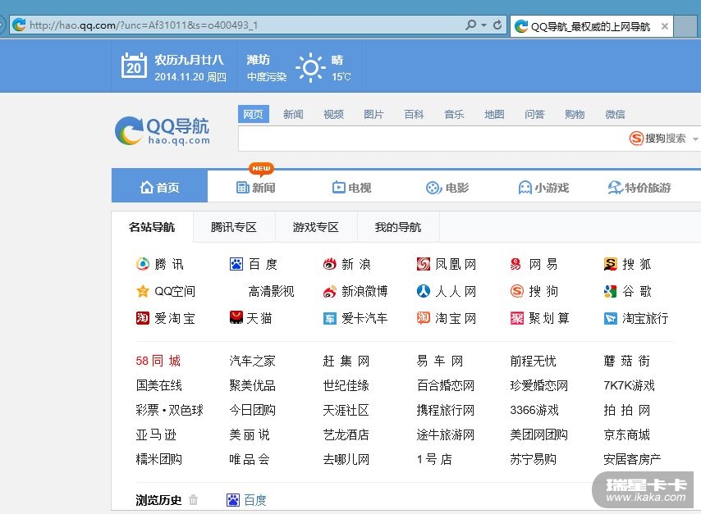Select the 网页 search tab

tap(253, 114)
